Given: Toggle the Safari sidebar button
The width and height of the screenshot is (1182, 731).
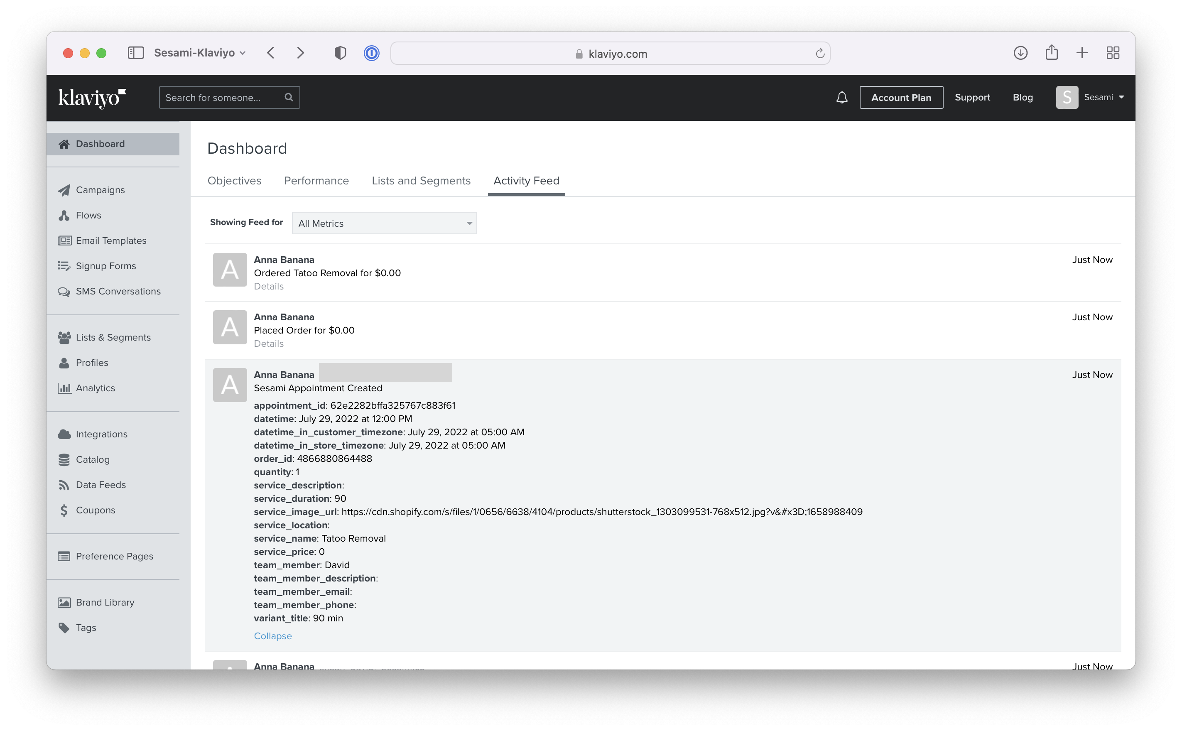Looking at the screenshot, I should coord(136,53).
